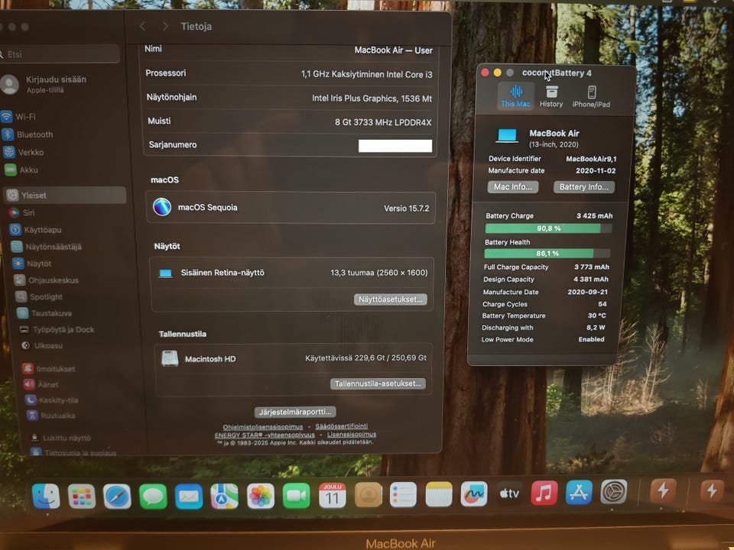Open Contacts app in the Dock
This screenshot has width=734, height=550.
368,495
